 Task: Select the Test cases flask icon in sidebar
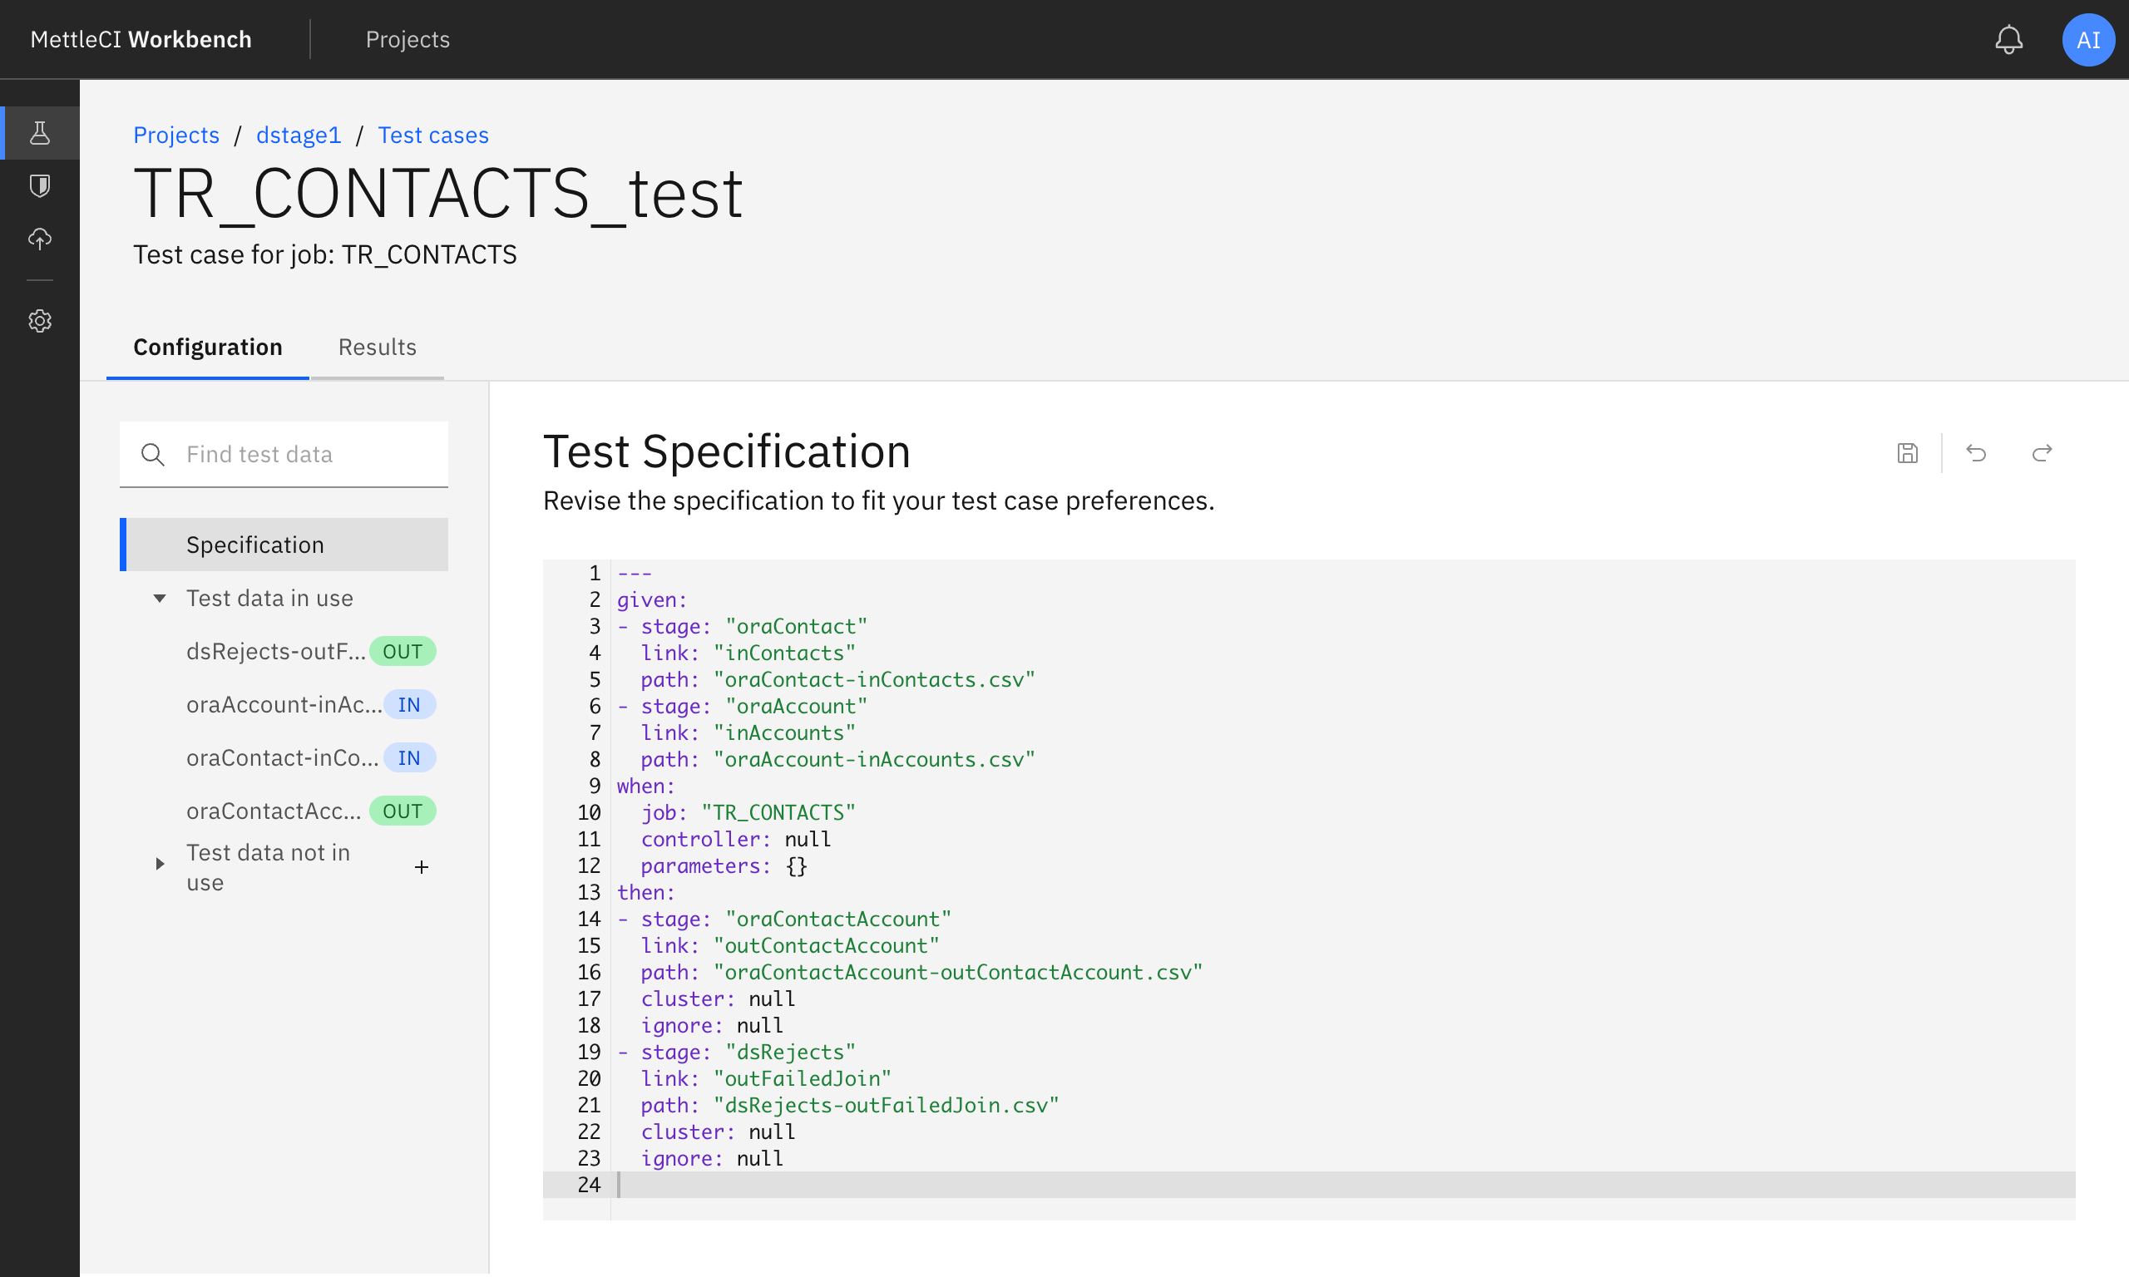(40, 132)
